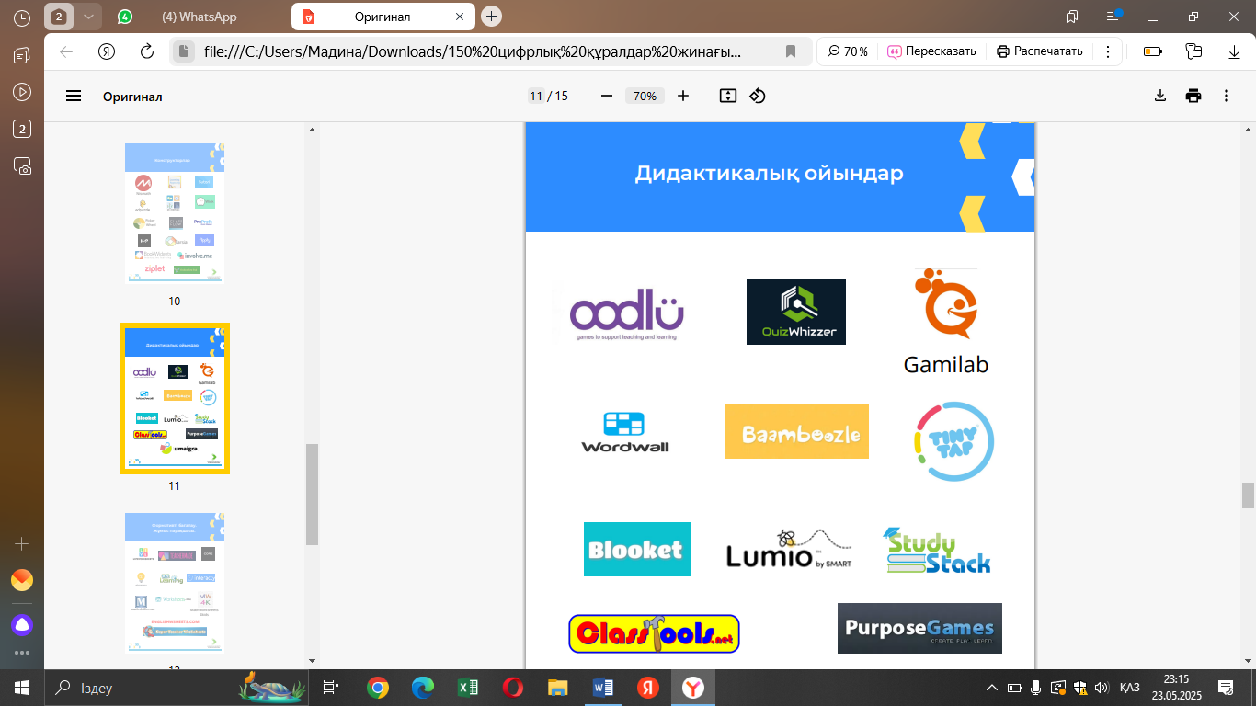Open more page actions three dots
1256x706 pixels.
coord(1108,51)
